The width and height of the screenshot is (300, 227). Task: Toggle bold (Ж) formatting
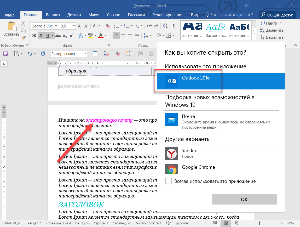[34, 36]
